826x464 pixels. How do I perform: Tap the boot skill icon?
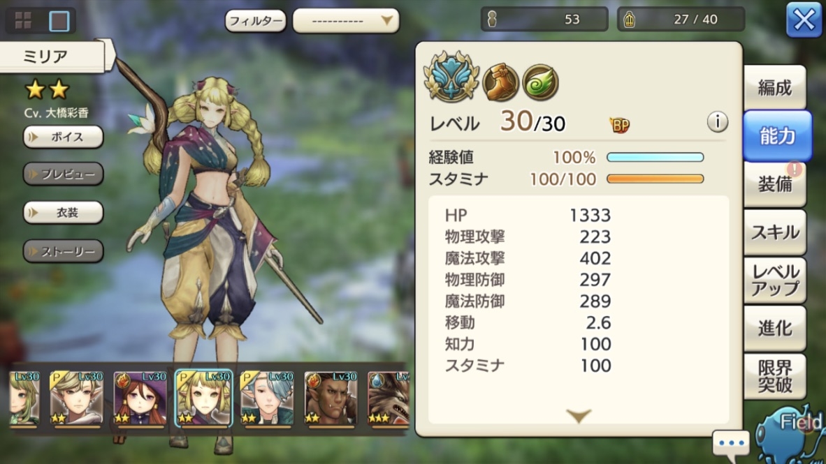(500, 82)
